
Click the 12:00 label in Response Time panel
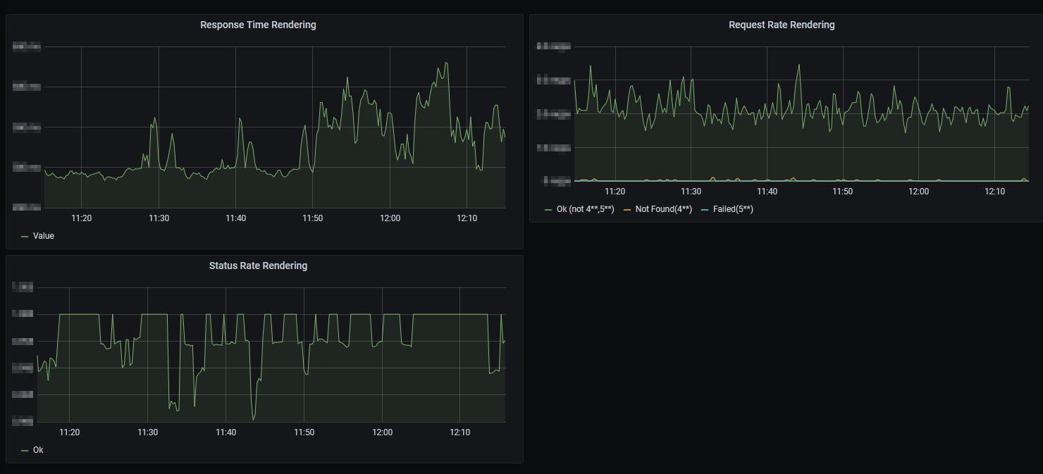(390, 218)
